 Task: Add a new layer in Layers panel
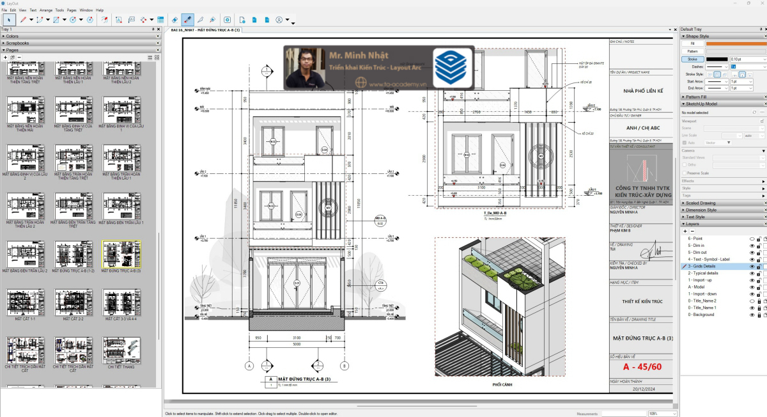(x=685, y=231)
